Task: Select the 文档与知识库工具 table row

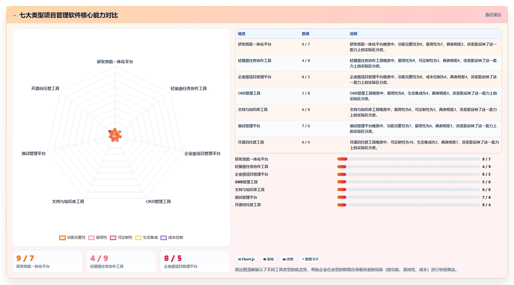Action: click(368, 112)
